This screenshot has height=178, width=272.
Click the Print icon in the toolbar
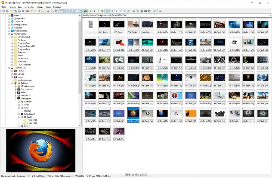[x=19, y=11]
